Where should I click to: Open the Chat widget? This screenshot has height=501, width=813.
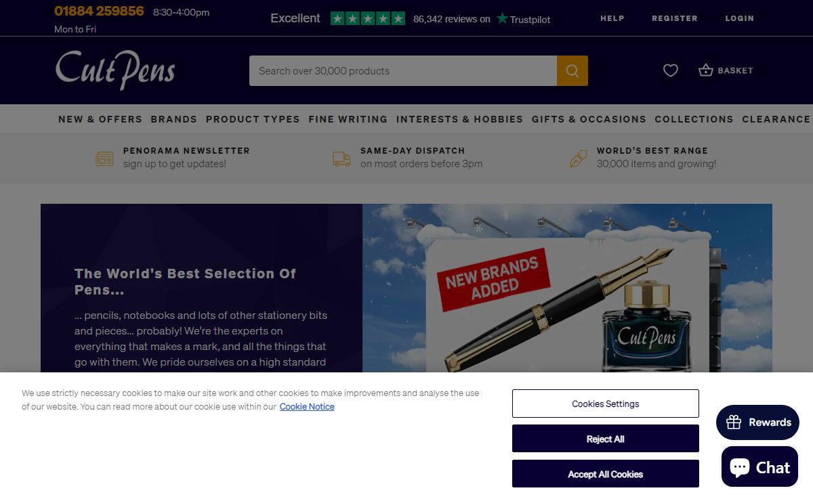click(x=760, y=466)
